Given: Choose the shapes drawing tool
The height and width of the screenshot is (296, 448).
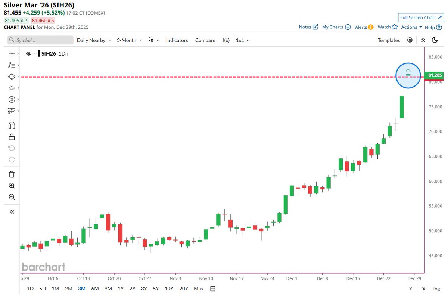Looking at the screenshot, I should pos(12,77).
